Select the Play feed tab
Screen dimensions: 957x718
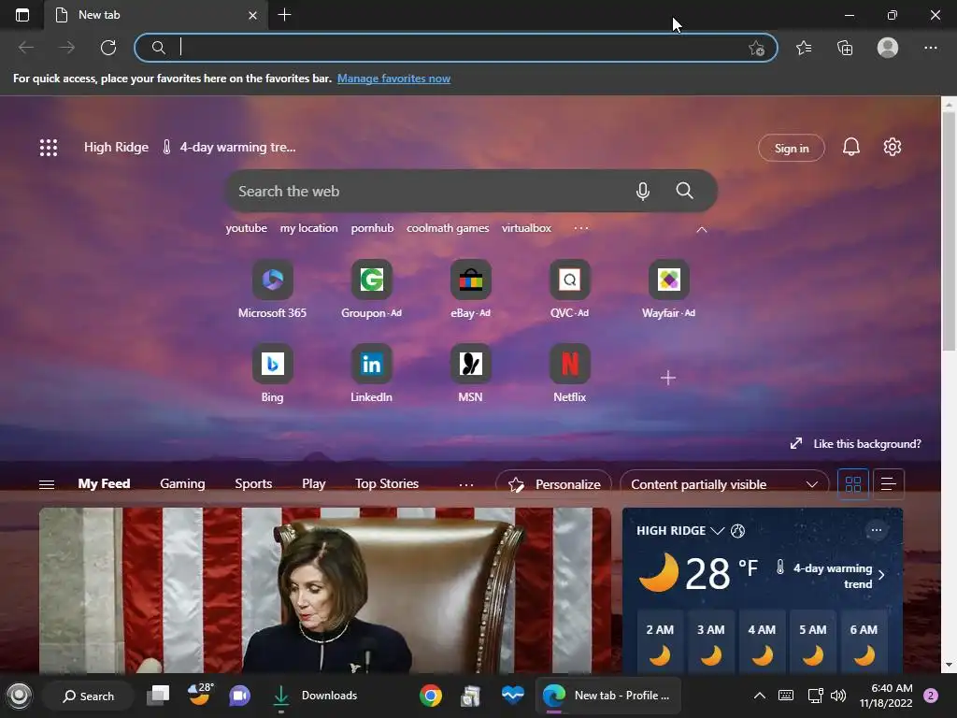point(314,483)
